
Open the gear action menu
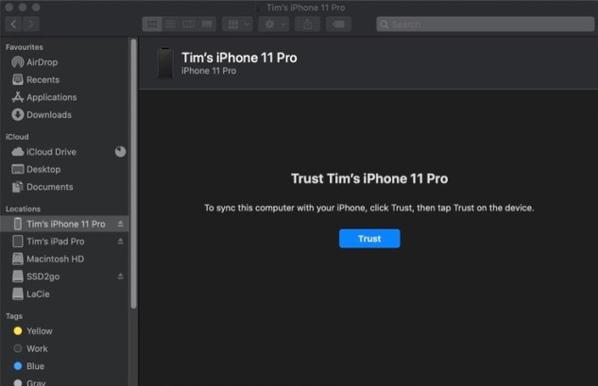(x=274, y=25)
